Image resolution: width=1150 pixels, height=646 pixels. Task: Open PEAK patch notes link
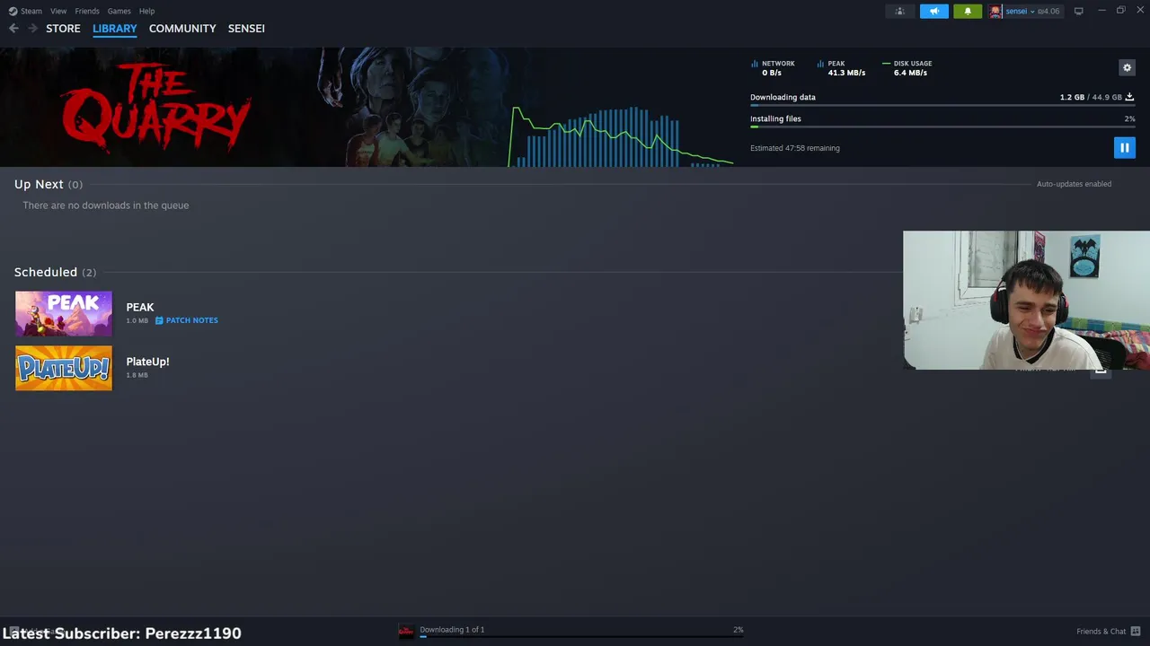[x=186, y=320]
